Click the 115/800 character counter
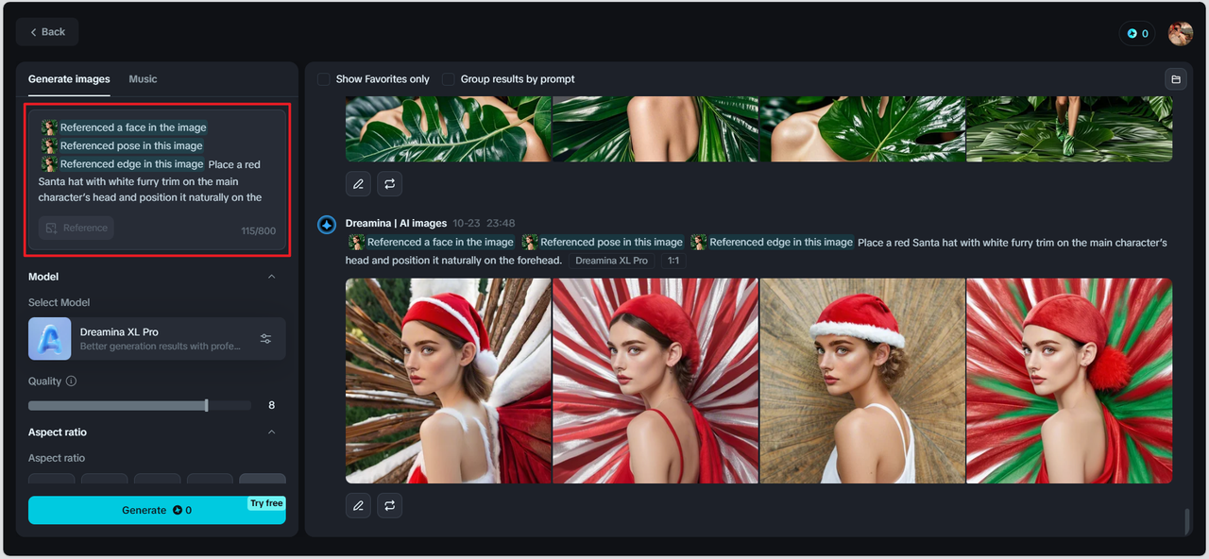Screen dimensions: 1209x559 pos(258,231)
